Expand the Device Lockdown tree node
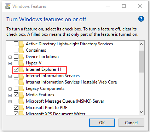150x132 pixels. 10,57
